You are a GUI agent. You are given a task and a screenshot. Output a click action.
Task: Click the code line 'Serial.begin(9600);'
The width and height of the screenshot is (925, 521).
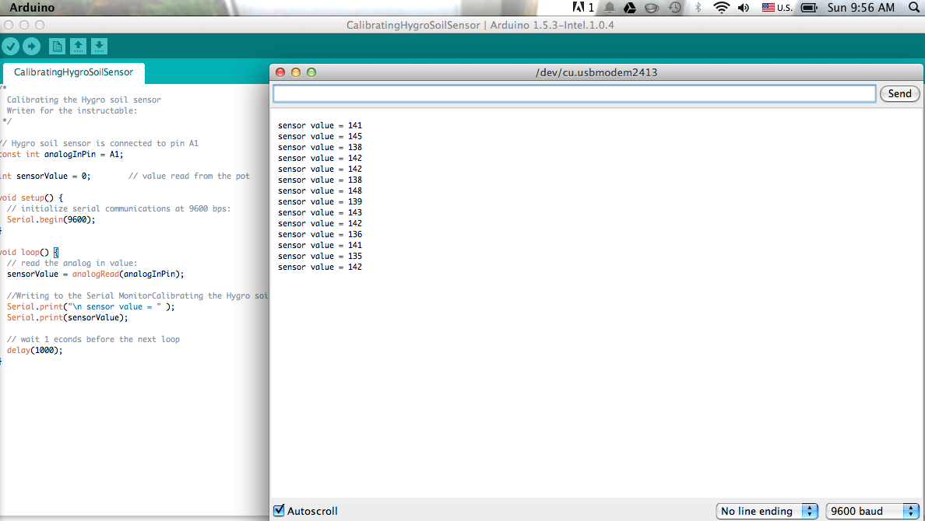coord(51,220)
